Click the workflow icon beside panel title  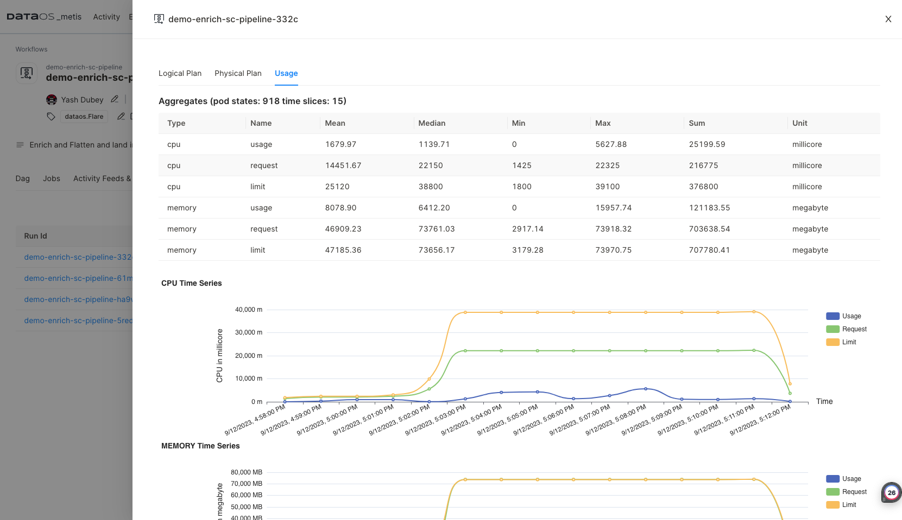click(159, 19)
